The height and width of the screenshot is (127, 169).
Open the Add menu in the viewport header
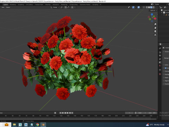[x=3, y=7]
